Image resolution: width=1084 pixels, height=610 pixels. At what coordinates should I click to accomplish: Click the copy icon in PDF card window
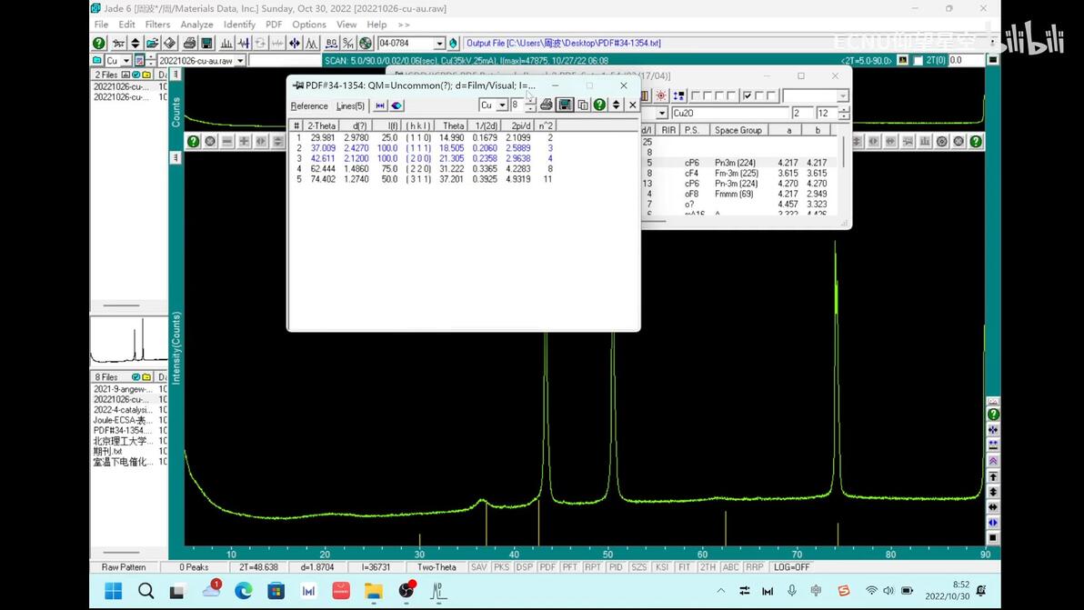click(583, 105)
